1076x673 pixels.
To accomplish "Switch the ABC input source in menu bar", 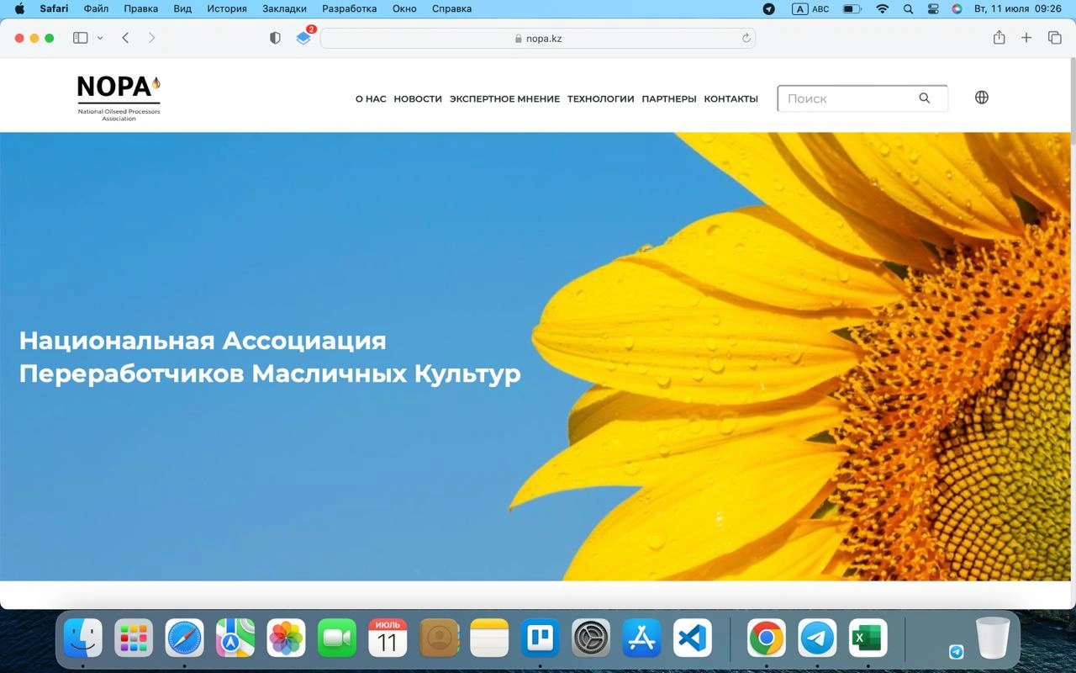I will click(x=810, y=8).
